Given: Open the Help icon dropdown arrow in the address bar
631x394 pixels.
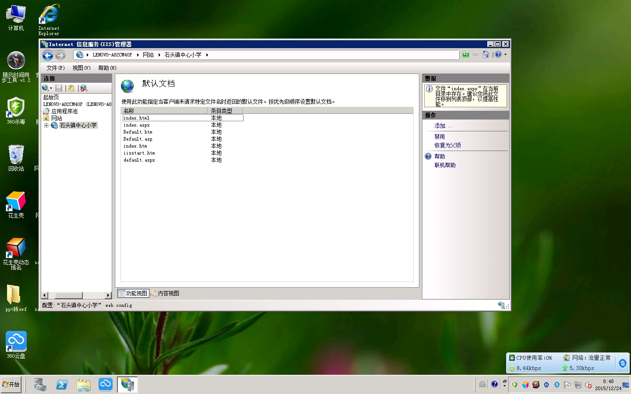Looking at the screenshot, I should click(505, 55).
